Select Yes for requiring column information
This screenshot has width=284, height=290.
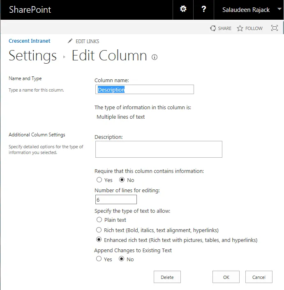tap(99, 180)
